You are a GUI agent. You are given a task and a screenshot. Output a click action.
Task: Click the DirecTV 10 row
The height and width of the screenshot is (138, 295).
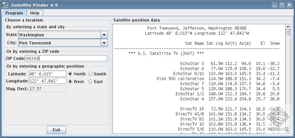(x=230, y=124)
